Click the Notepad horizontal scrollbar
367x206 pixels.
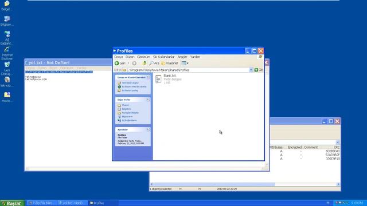tap(145, 168)
